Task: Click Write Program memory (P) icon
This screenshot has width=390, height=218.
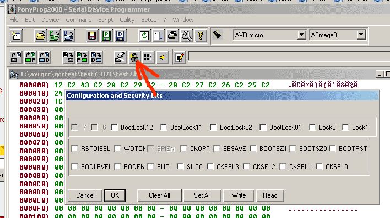Action: click(82, 57)
